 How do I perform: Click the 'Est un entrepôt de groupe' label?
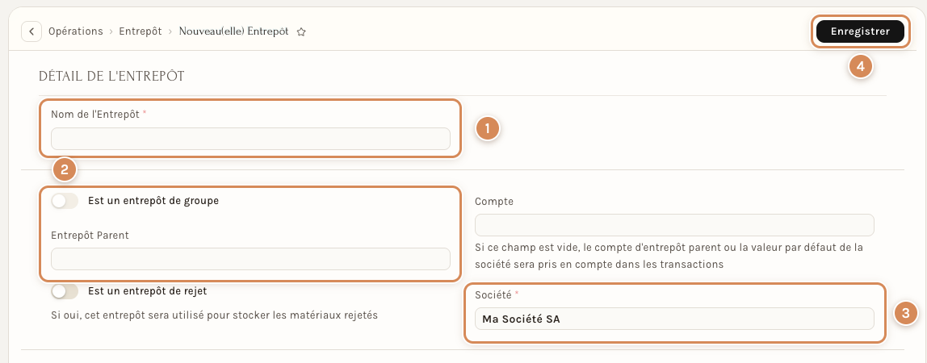click(x=153, y=201)
